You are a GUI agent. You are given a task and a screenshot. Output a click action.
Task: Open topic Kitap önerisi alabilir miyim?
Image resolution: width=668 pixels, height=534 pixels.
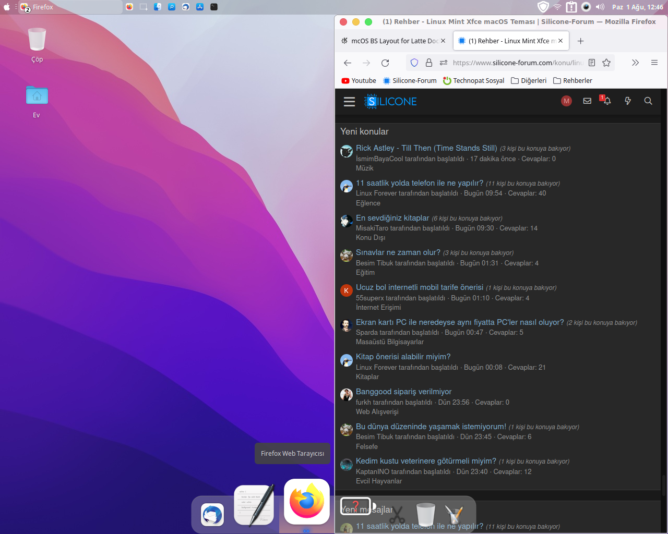point(403,357)
